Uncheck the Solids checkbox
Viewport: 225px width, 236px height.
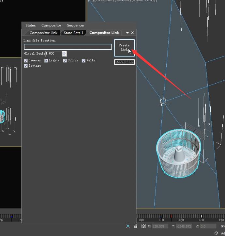coord(65,60)
